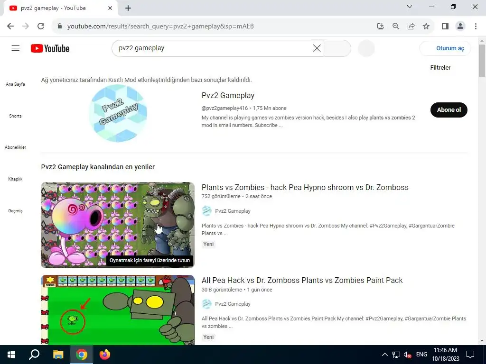Screen dimensions: 486x364
Task: Click 752 görüntüleme view count text
Action: click(221, 196)
